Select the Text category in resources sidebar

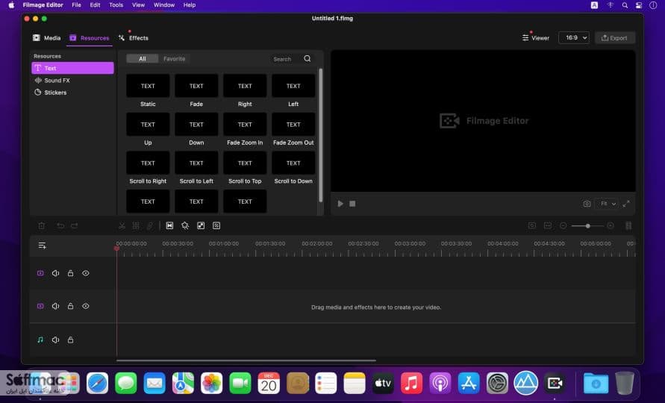click(72, 68)
